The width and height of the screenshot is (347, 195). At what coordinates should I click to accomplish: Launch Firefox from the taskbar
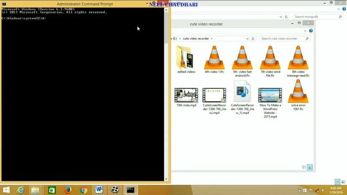pyautogui.click(x=68, y=190)
